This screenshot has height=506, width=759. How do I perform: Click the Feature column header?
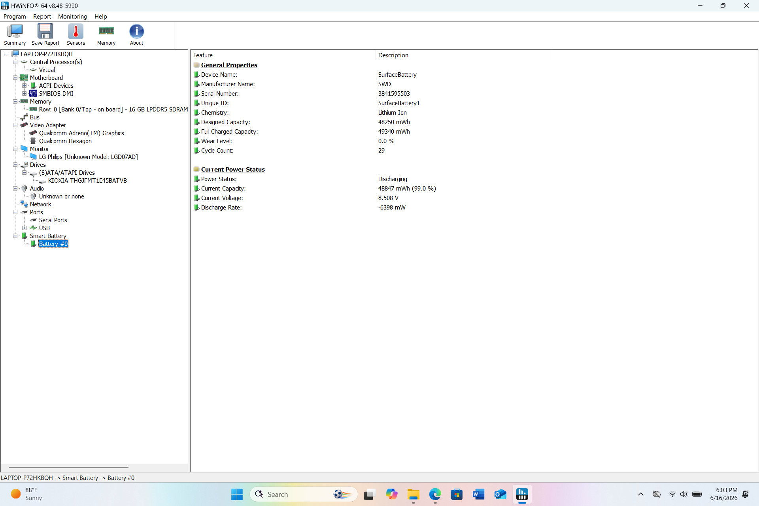click(x=283, y=55)
